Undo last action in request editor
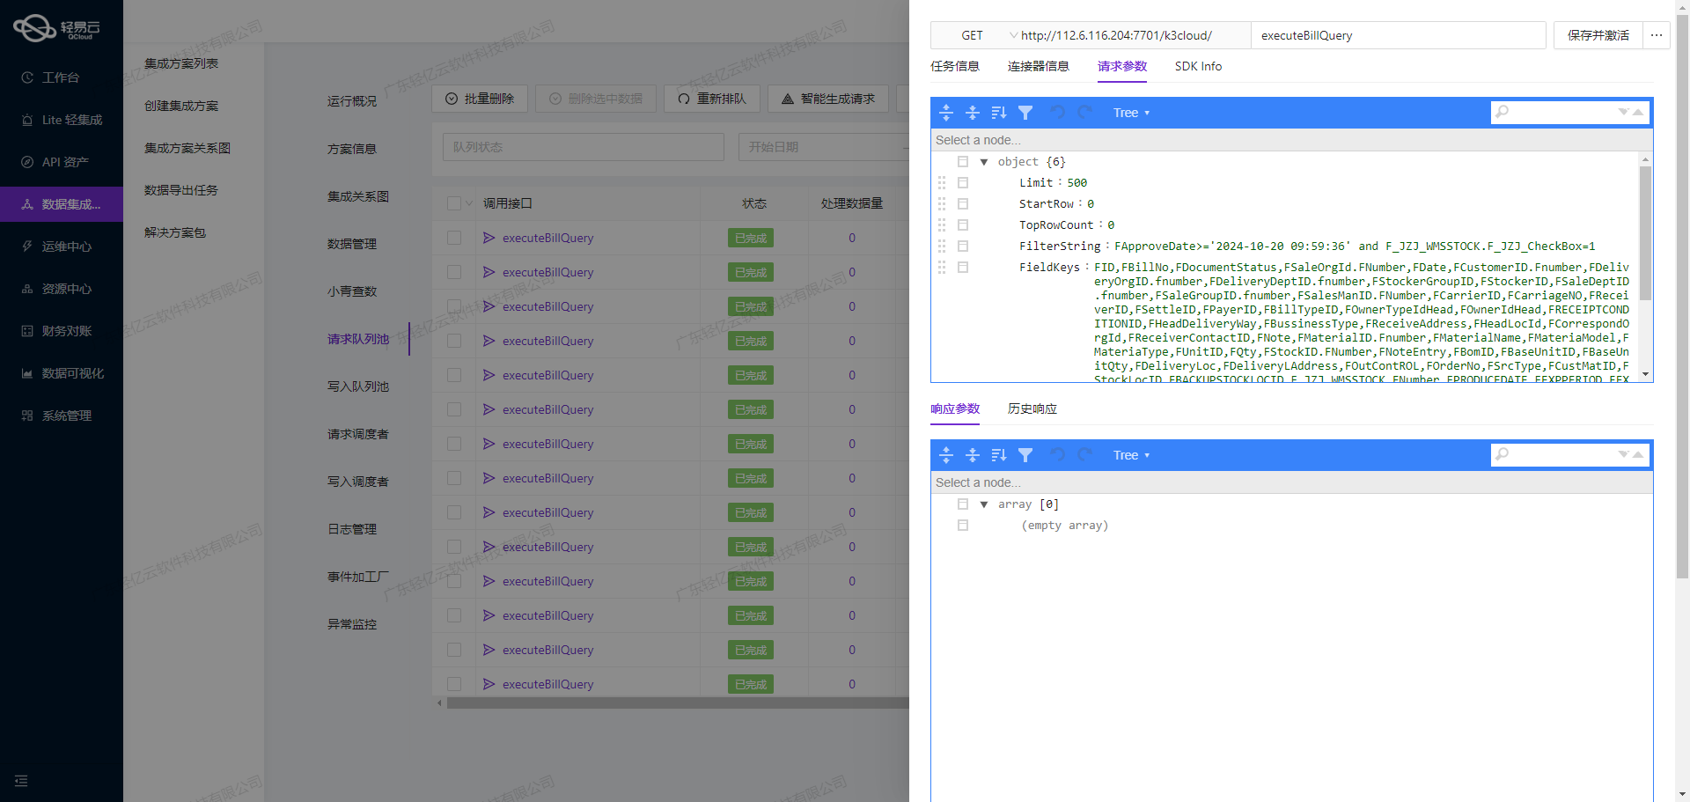The width and height of the screenshot is (1690, 802). click(1058, 113)
